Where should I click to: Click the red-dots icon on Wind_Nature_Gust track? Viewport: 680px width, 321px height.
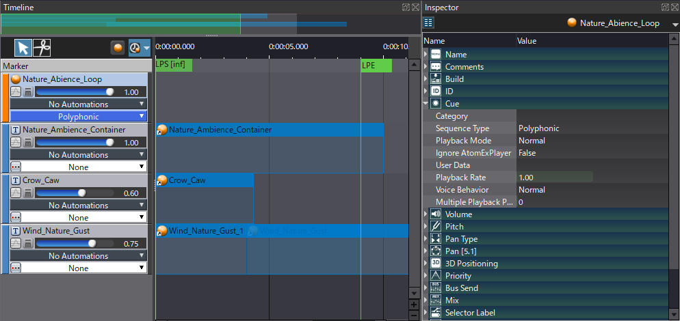(x=16, y=268)
